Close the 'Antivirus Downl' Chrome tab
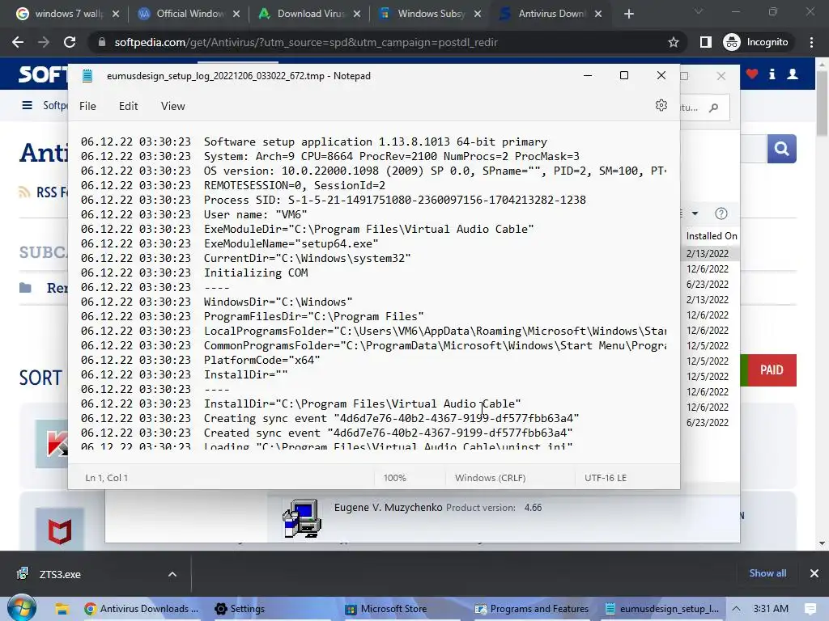 [x=598, y=14]
